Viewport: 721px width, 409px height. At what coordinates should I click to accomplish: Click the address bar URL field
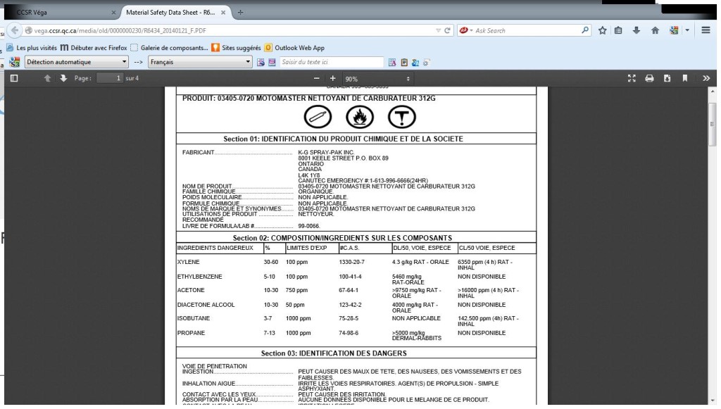pos(230,30)
